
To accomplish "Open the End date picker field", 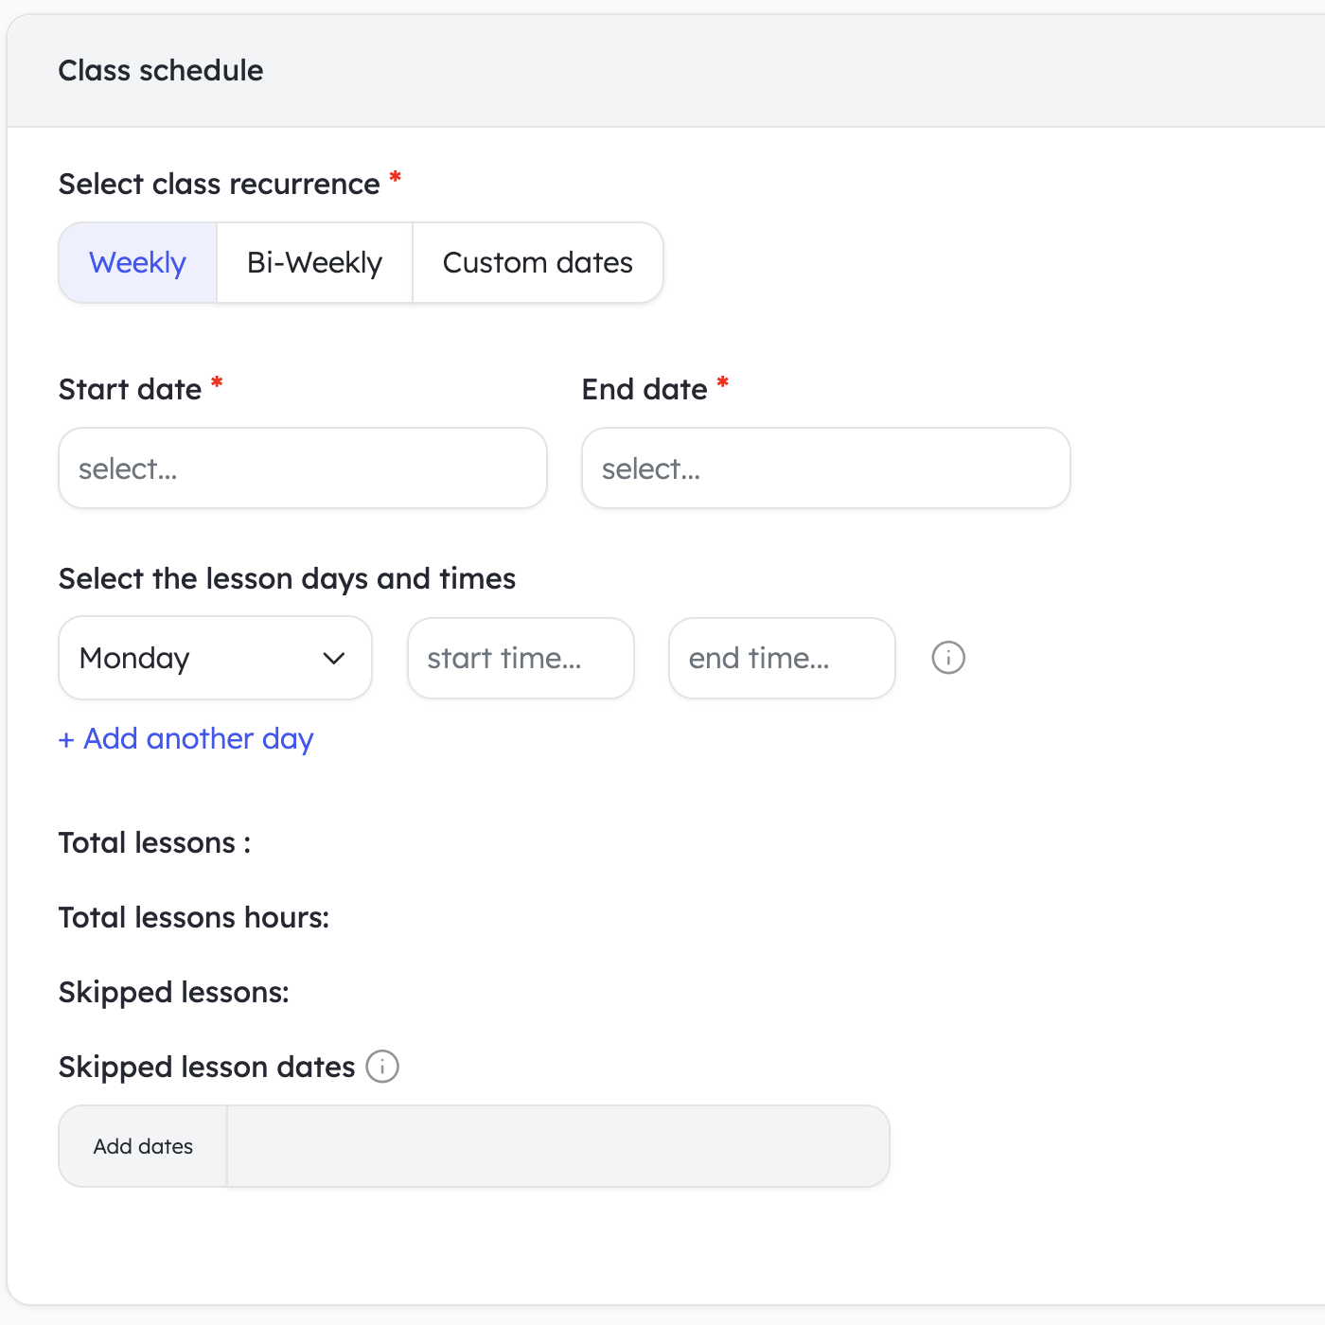I will 825,468.
